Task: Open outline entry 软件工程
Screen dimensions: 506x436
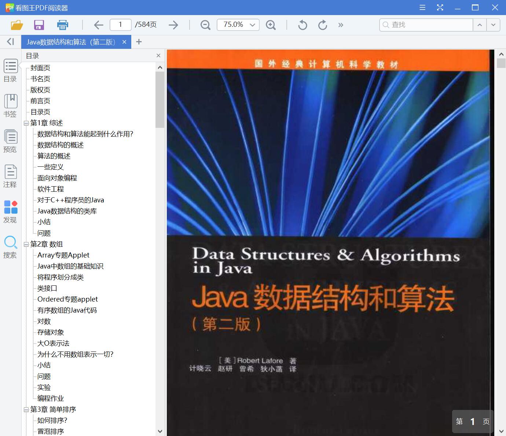Action: (51, 189)
